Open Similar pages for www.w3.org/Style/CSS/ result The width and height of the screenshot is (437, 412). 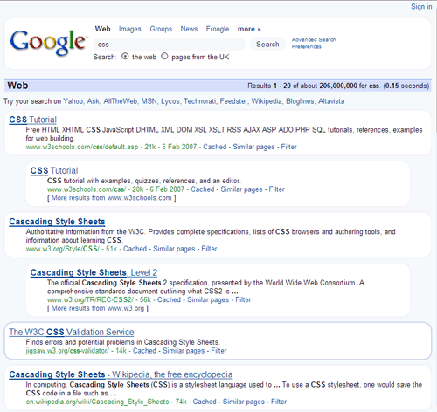pos(174,249)
